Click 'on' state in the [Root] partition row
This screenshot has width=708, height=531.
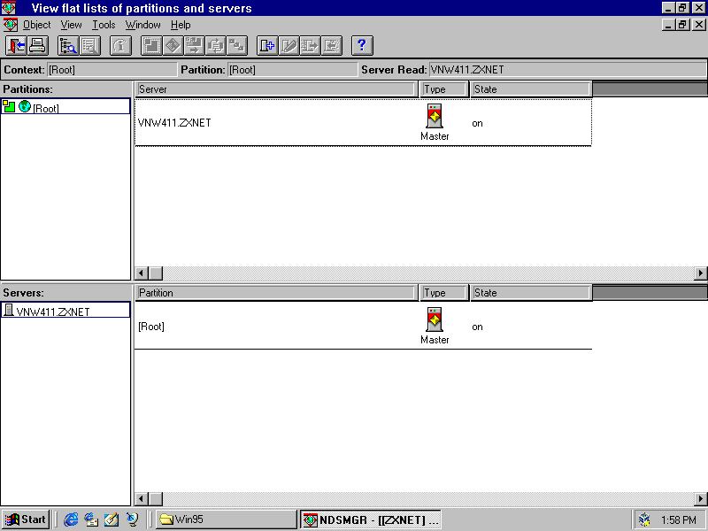[477, 327]
